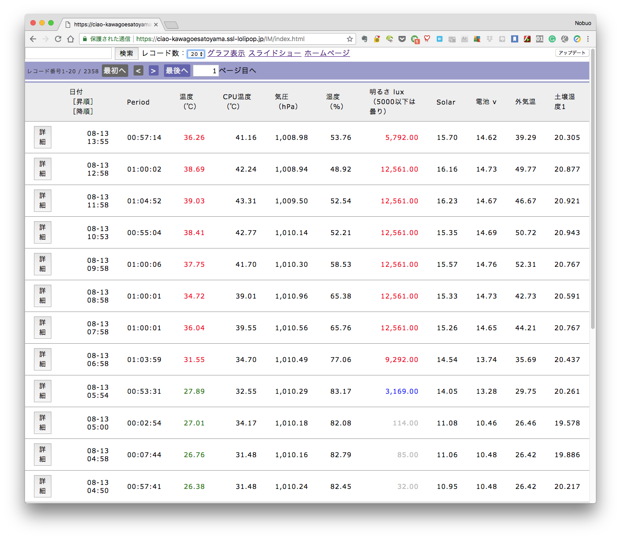Go to previous page with < button
The height and width of the screenshot is (539, 621).
click(138, 71)
